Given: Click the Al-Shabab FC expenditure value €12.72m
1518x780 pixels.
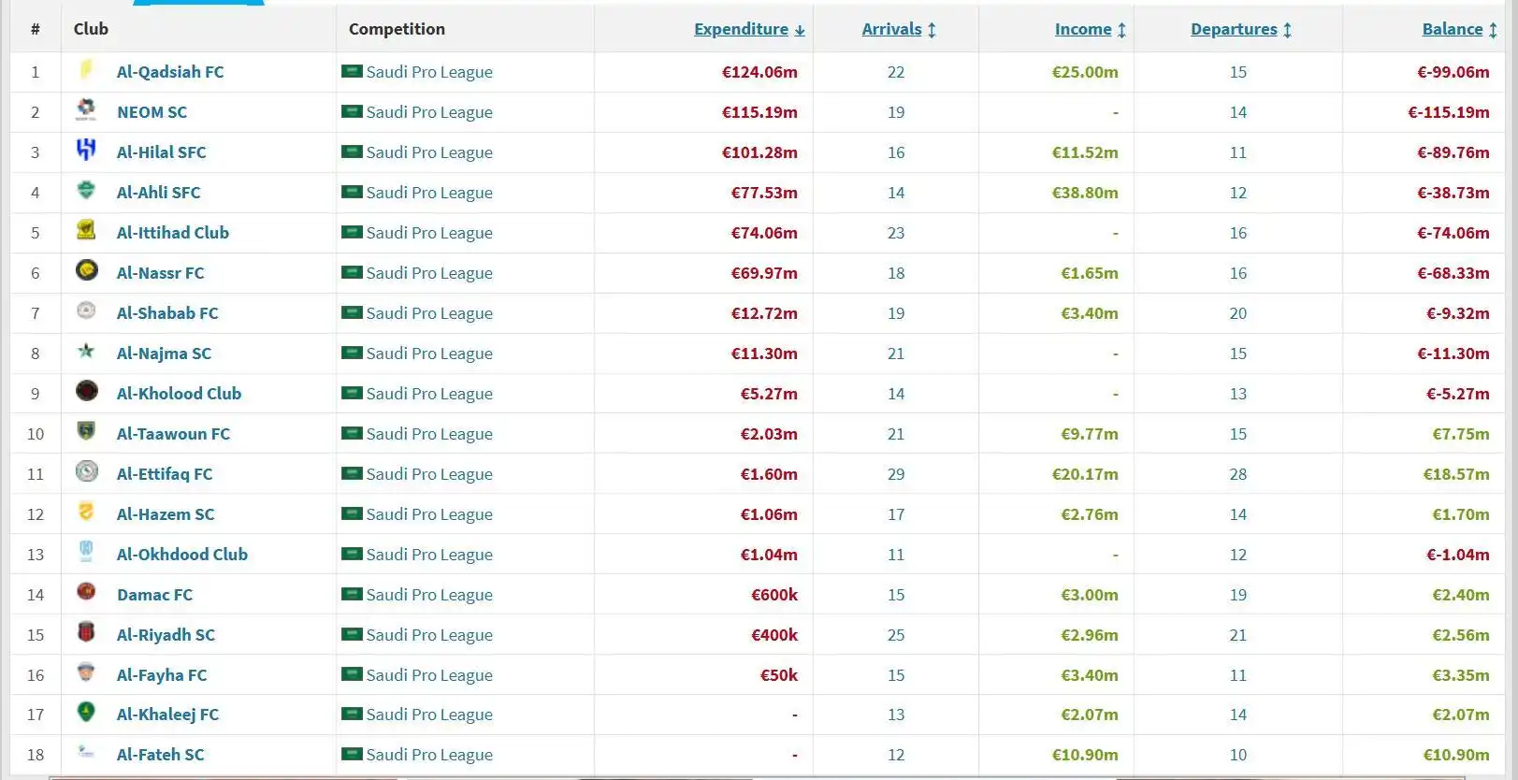Looking at the screenshot, I should point(763,313).
